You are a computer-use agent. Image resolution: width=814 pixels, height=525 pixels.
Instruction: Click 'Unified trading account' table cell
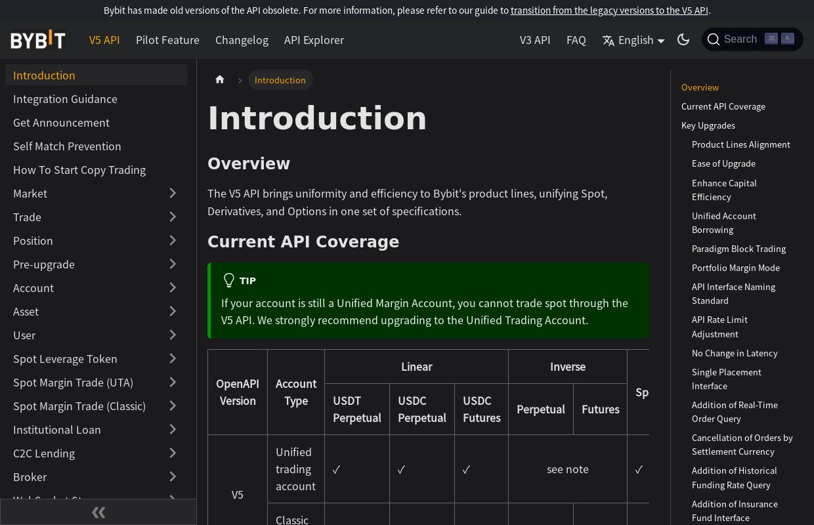296,469
